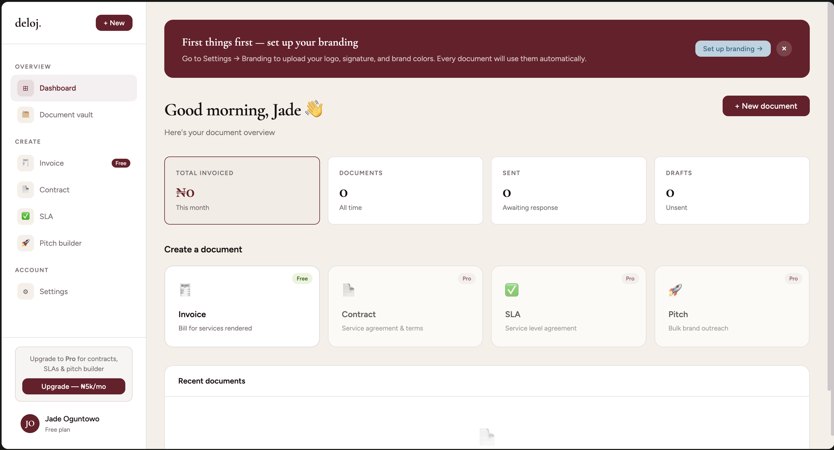Click the Free badge on Invoice card
Screen dimensions: 834x450
click(x=302, y=279)
